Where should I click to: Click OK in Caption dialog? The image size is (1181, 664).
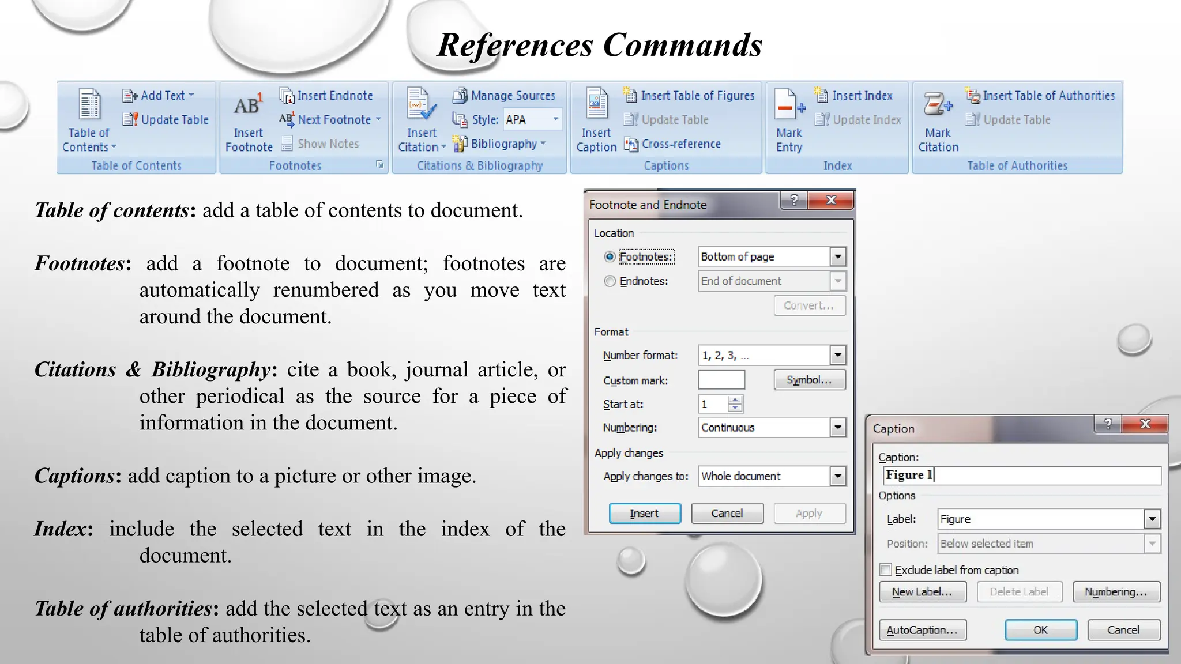[1041, 630]
